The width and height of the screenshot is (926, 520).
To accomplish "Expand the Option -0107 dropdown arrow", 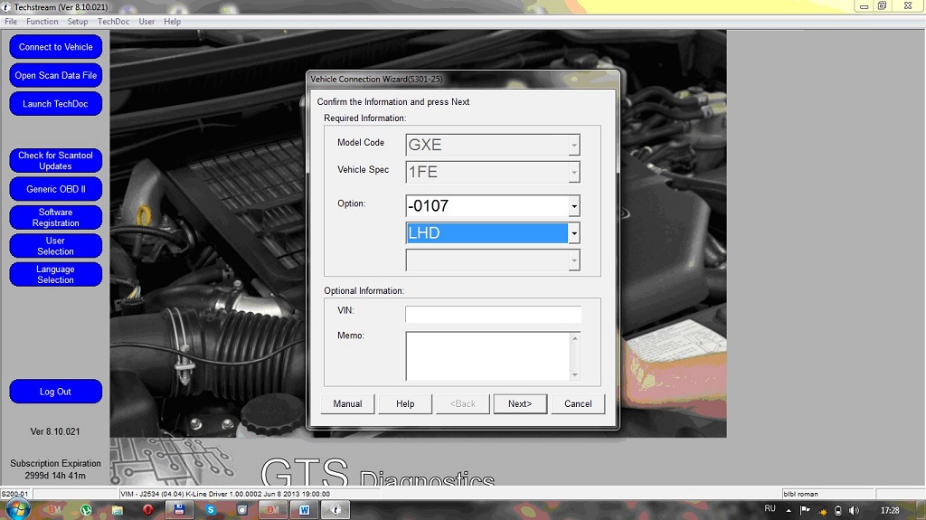I will (574, 205).
